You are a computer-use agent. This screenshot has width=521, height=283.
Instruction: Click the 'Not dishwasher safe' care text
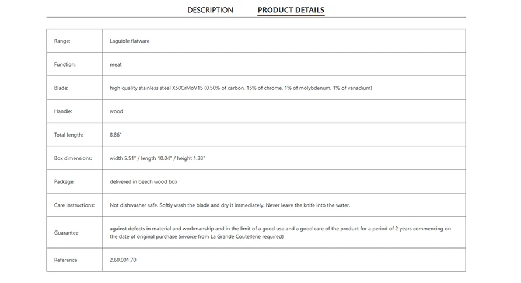[230, 205]
